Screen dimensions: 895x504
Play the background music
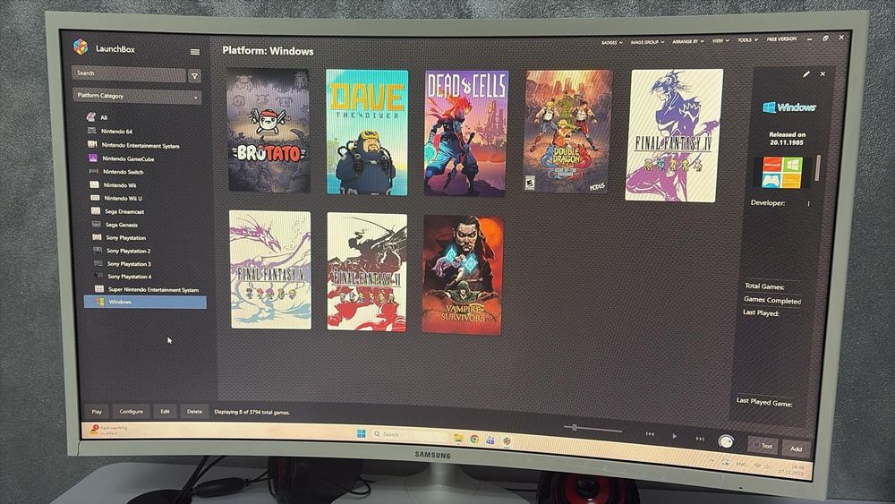click(x=674, y=436)
